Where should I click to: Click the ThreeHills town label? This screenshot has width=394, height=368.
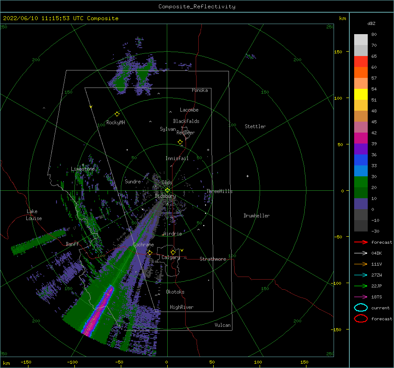pos(220,191)
